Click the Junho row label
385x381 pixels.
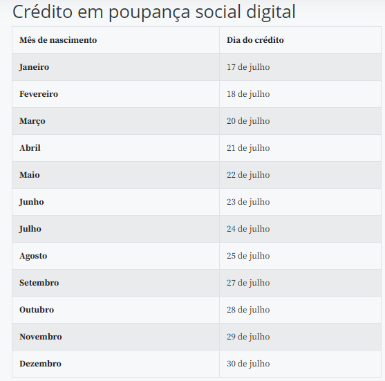(31, 202)
